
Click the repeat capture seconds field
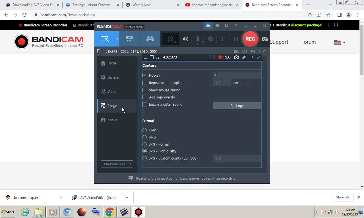tap(222, 83)
